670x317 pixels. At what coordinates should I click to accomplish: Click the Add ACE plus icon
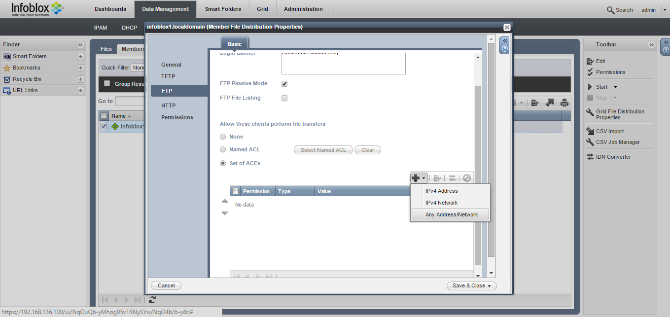[x=416, y=178]
